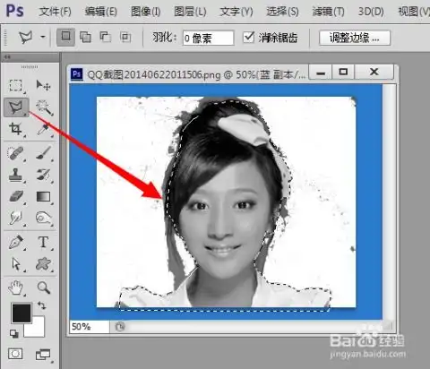The width and height of the screenshot is (430, 369).
Task: Select the Magic Wand tool
Action: (x=44, y=107)
